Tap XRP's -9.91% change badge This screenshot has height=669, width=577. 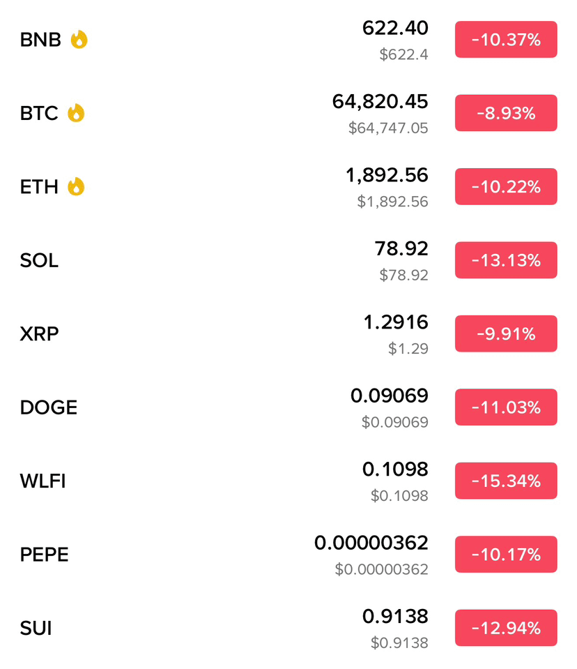coord(506,333)
